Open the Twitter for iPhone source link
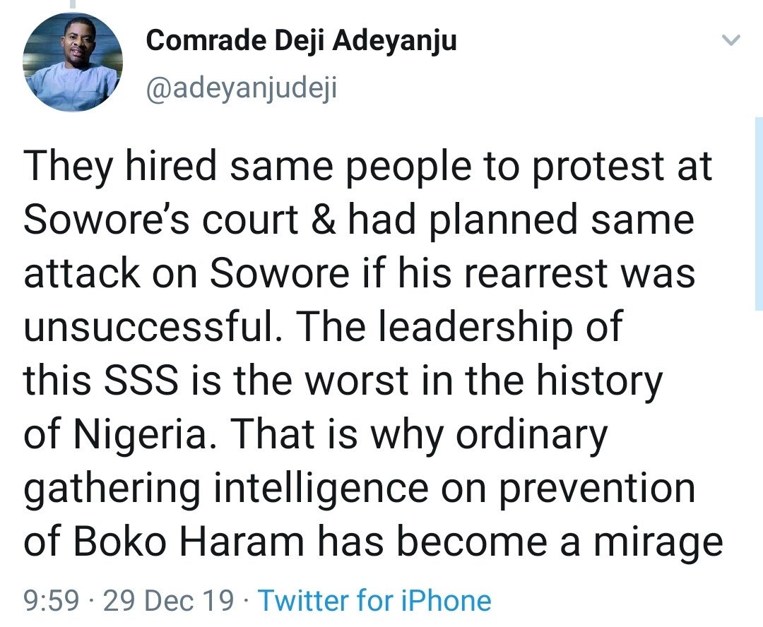The image size is (763, 627). click(x=374, y=600)
